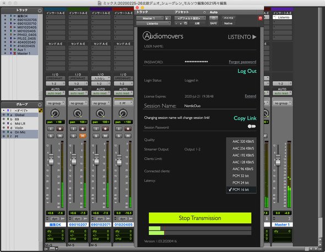This screenshot has width=325, height=252.
Task: Enable input monitoring on 編集OK channel
Action: tap(51, 129)
